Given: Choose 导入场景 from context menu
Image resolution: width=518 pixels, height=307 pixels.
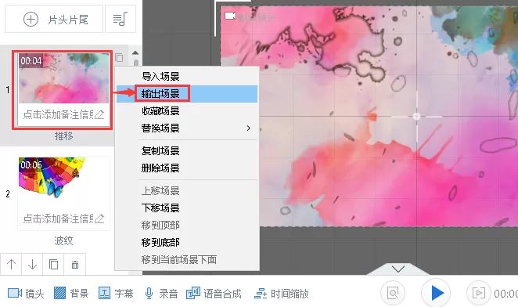Looking at the screenshot, I should (x=187, y=77).
